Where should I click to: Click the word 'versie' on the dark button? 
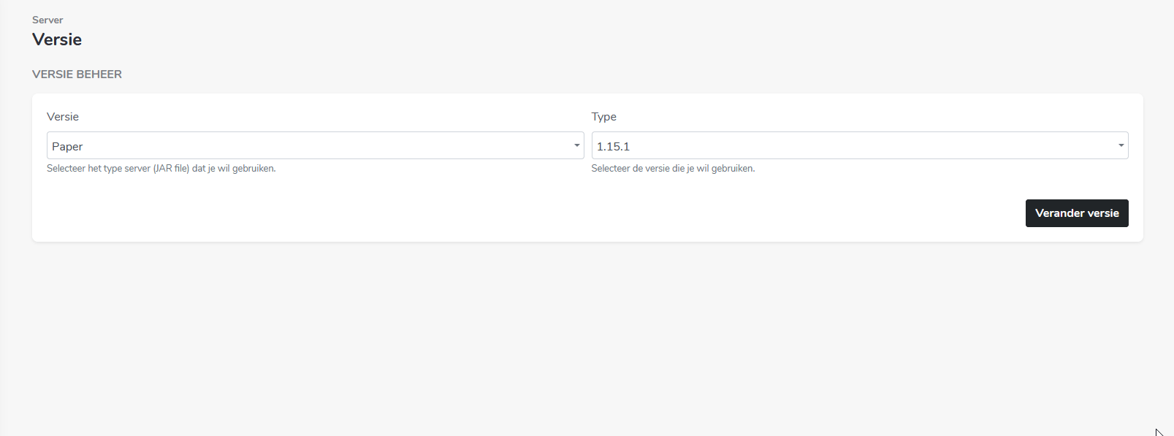pyautogui.click(x=1103, y=213)
